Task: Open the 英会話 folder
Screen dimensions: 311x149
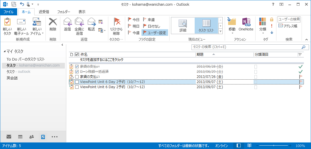Action: coord(12,78)
